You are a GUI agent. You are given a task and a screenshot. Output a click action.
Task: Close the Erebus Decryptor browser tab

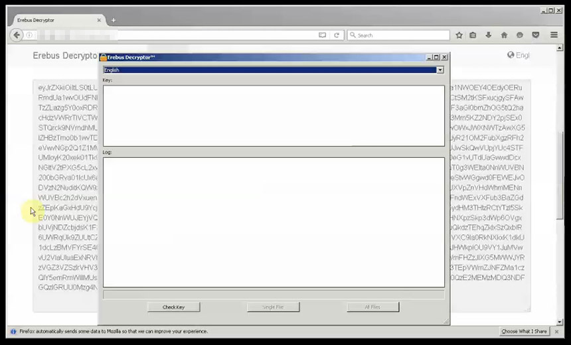coord(99,21)
